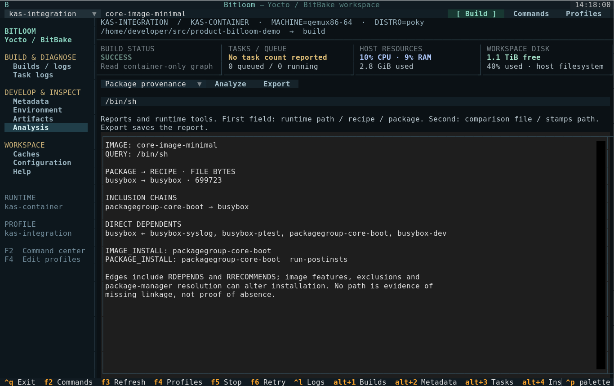Focus the /bin/sh query input field
The height and width of the screenshot is (386, 614).
click(355, 102)
